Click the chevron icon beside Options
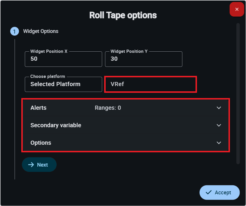 pos(219,143)
